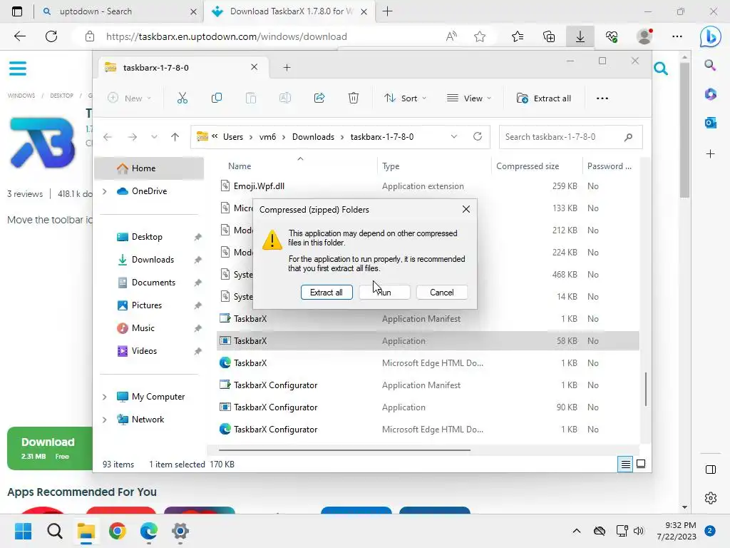Screen dimensions: 730x548
Task: Open the Recent locations chevron
Action: [154, 137]
